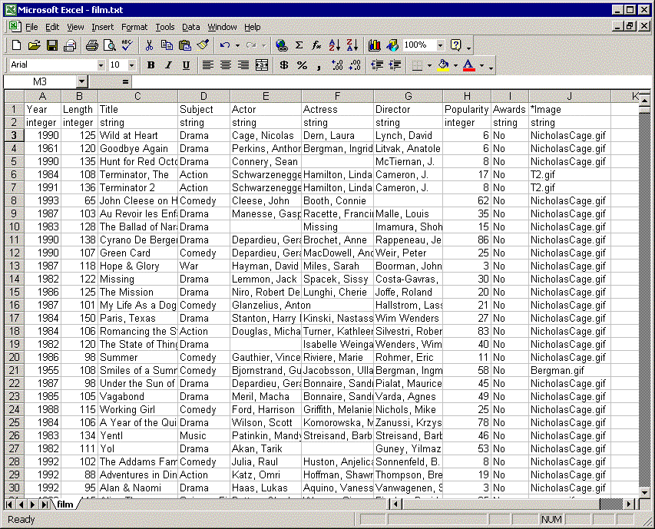Run the Spelling check icon
Viewport: 655px width, 529px height.
point(127,45)
